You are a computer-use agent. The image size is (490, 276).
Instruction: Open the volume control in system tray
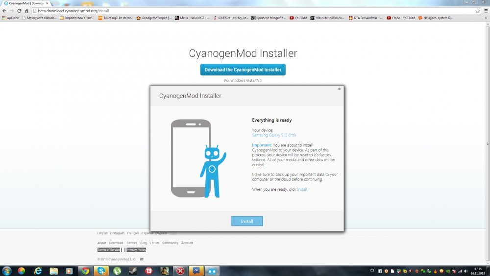[465, 271]
